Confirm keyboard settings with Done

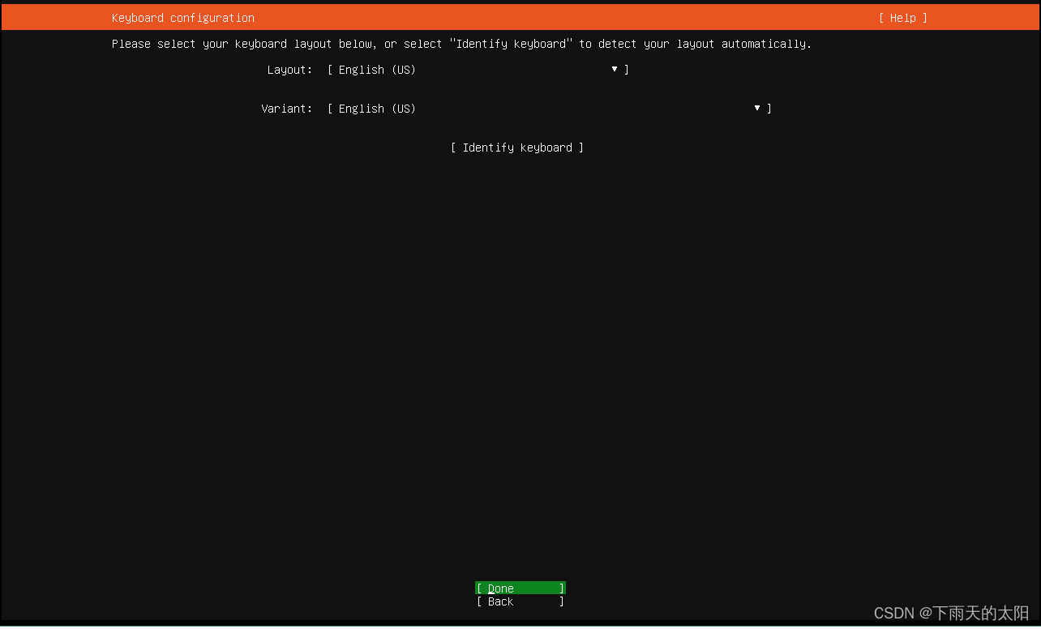[x=520, y=588]
